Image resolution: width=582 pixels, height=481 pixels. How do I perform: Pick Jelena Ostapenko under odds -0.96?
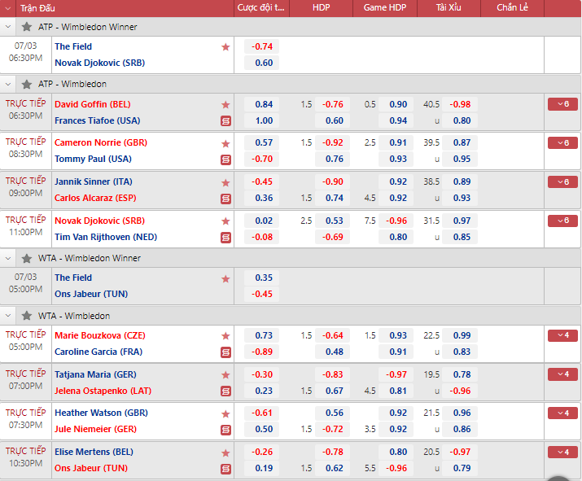pos(460,391)
